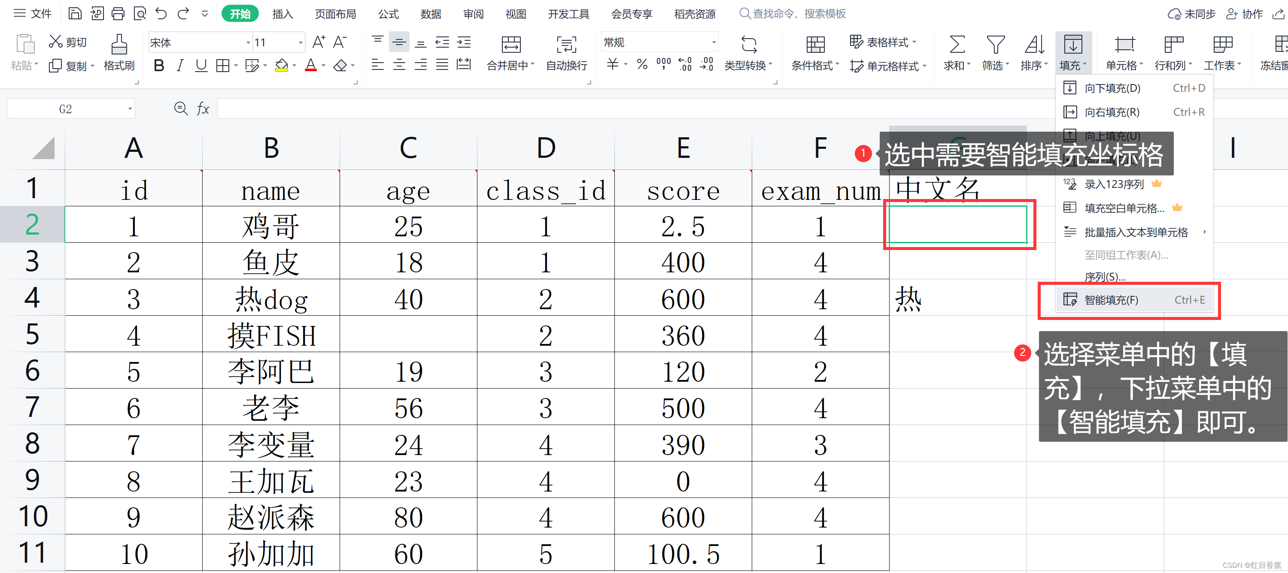Click the font color red A swatch

click(x=310, y=66)
